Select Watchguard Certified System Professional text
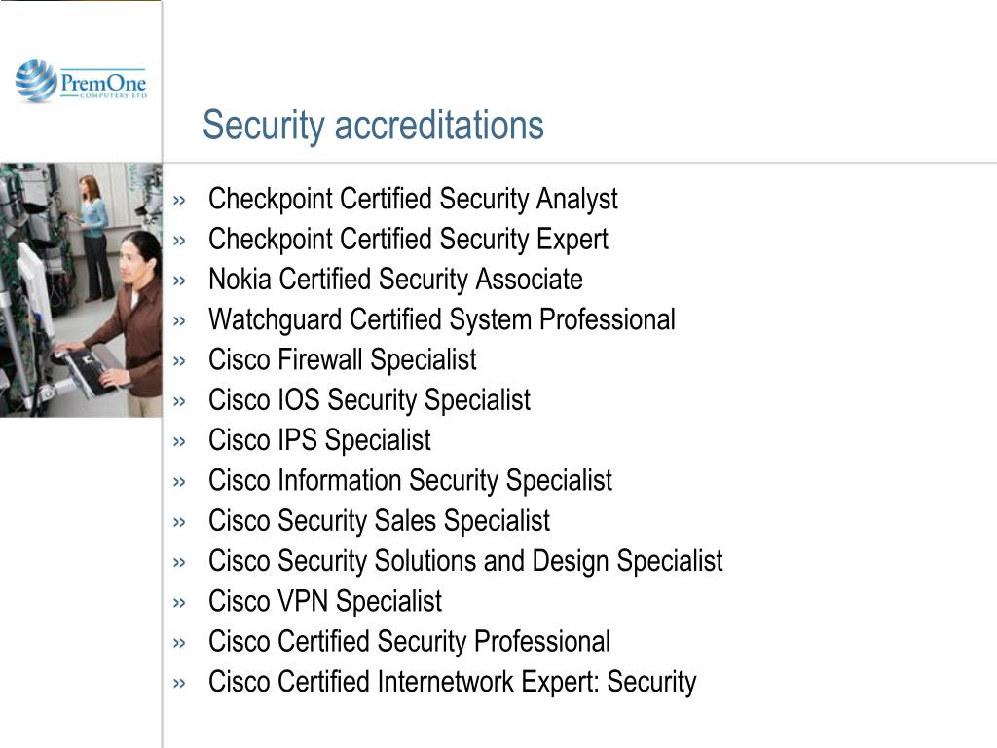This screenshot has height=748, width=997. [442, 319]
